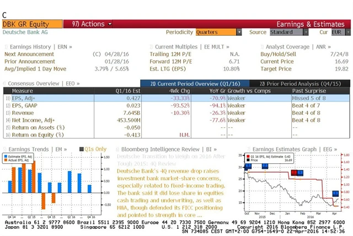The image size is (353, 236).
Task: Click the Buy/Hold/Sell 7/24/8 value
Action: pos(339,54)
